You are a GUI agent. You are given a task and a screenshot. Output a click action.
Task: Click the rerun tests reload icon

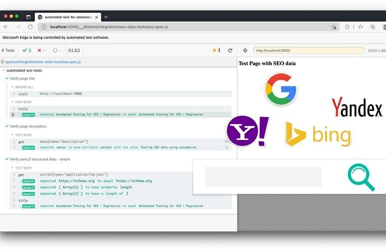(230, 50)
